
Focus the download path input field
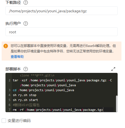click(61, 11)
